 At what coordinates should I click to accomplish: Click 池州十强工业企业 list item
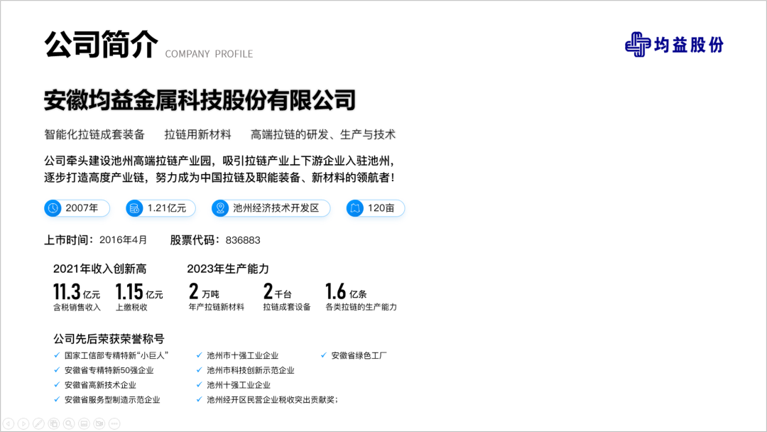[x=239, y=385]
